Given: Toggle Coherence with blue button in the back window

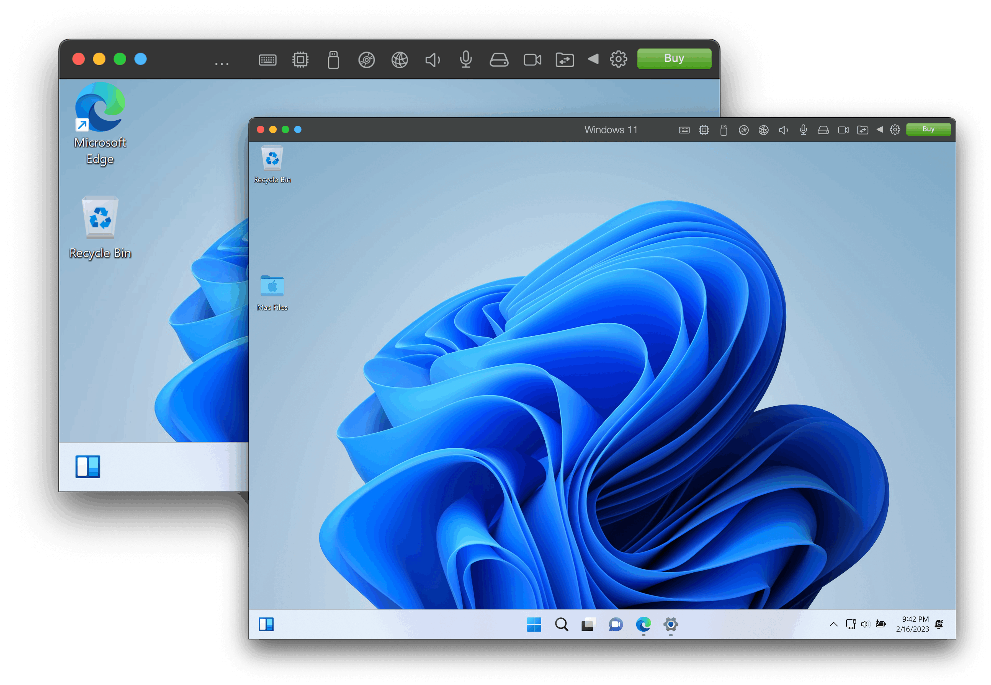Looking at the screenshot, I should click(x=140, y=59).
